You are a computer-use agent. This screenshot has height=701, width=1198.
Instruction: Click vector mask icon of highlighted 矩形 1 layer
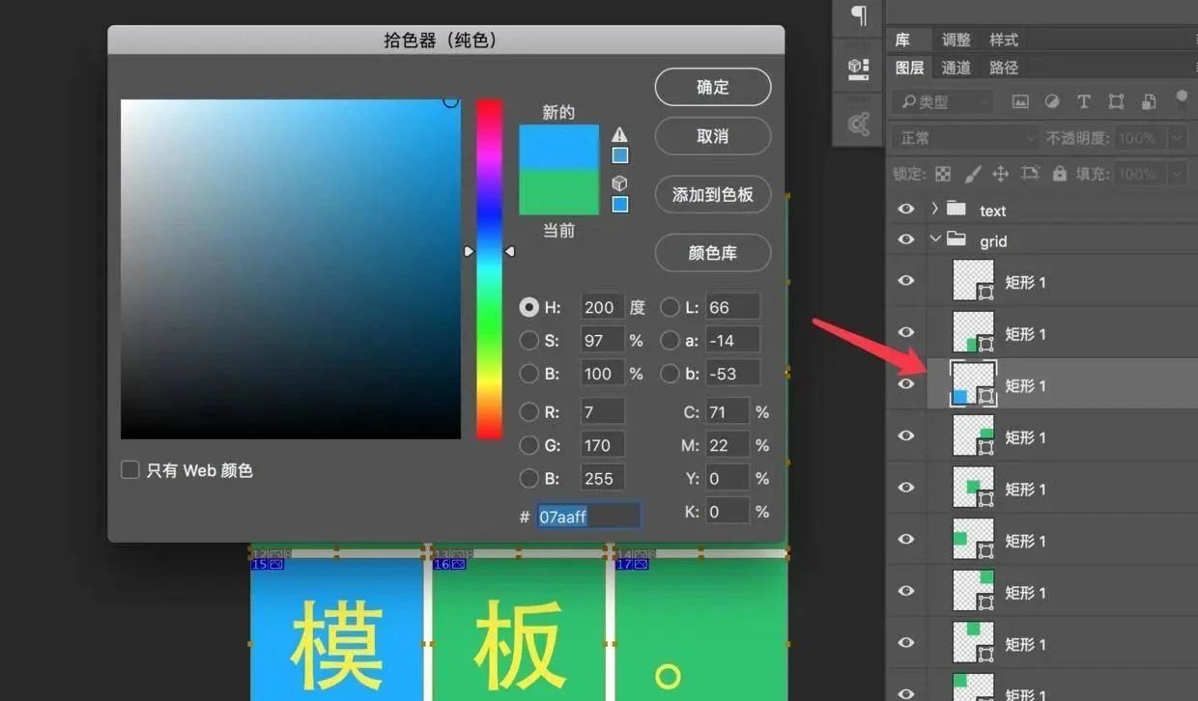[985, 396]
